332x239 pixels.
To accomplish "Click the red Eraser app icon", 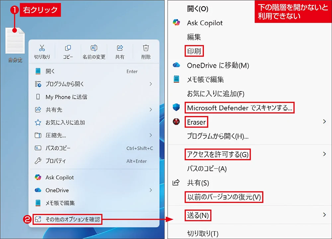I will point(176,121).
